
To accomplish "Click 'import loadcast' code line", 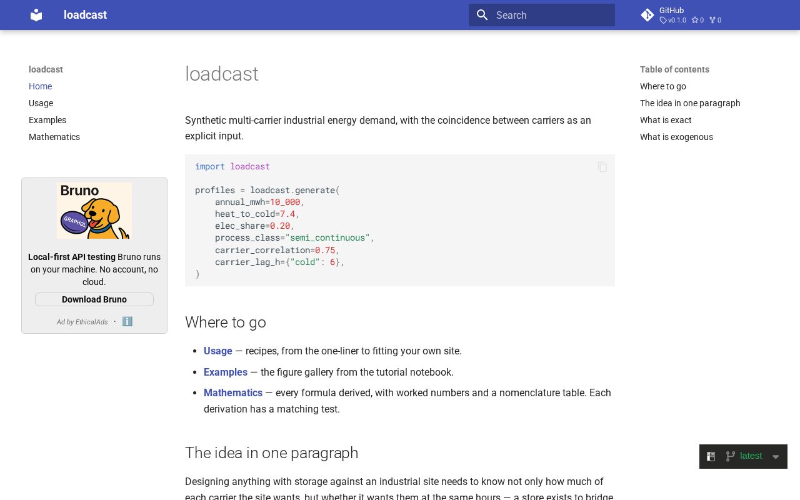I will [x=232, y=166].
